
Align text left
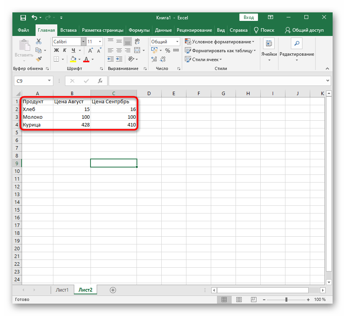(111, 50)
